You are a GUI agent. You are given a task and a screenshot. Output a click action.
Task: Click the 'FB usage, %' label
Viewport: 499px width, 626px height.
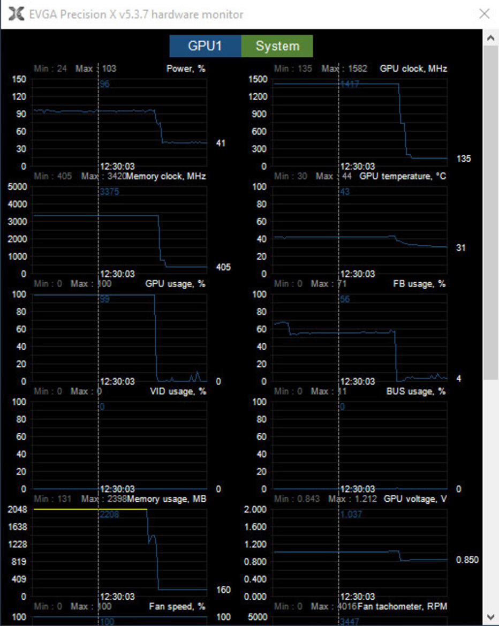point(419,284)
